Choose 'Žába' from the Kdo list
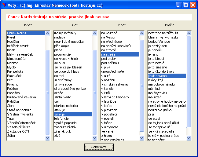 point(11,136)
